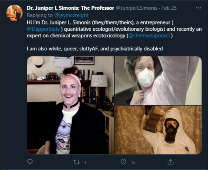Screen dimensions: 208x170
Task: Click the circular profile avatar
Action: click(x=14, y=13)
